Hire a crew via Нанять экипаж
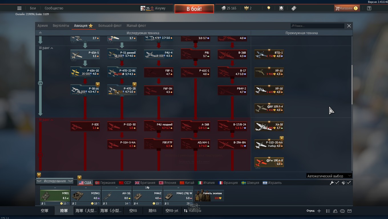The image size is (388, 219). point(209,196)
